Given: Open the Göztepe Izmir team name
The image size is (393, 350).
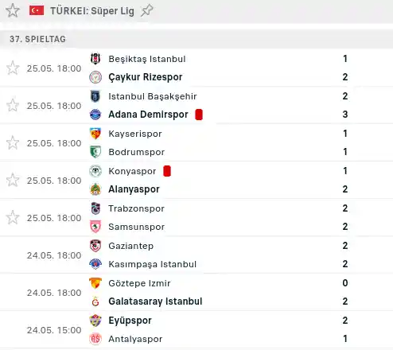Looking at the screenshot, I should click(x=139, y=283).
